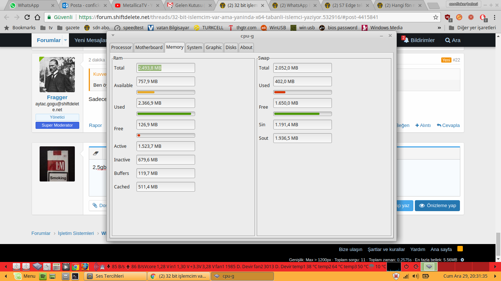Viewport: 501px width, 281px height.
Task: Click the RAM Available value 757,9 MB
Action: click(166, 81)
